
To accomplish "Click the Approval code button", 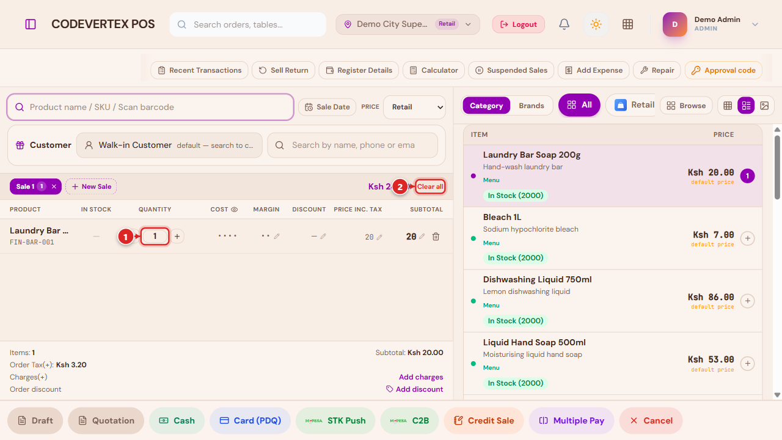I will (723, 70).
